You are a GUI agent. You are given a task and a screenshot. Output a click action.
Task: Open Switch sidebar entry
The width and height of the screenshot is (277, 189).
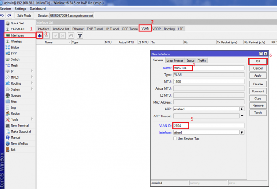click(20, 59)
